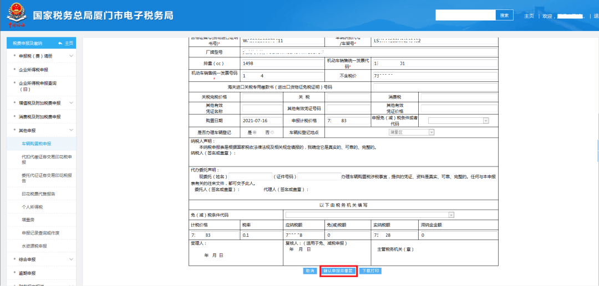The height and width of the screenshot is (286, 599).
Task: Click the 税率 field showing 0.1
Action: (262, 235)
